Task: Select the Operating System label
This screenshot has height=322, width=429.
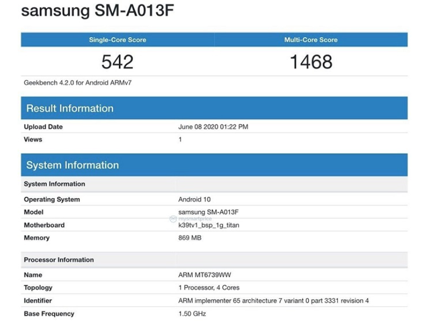Action: click(52, 199)
